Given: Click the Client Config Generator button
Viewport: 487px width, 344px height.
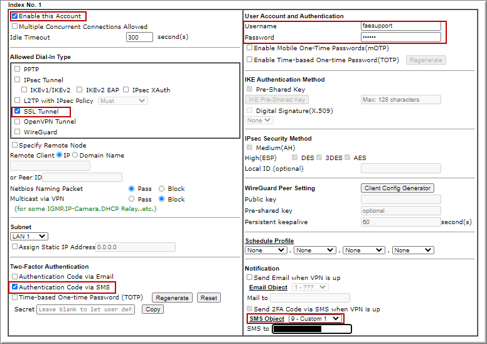Looking at the screenshot, I should pyautogui.click(x=397, y=188).
